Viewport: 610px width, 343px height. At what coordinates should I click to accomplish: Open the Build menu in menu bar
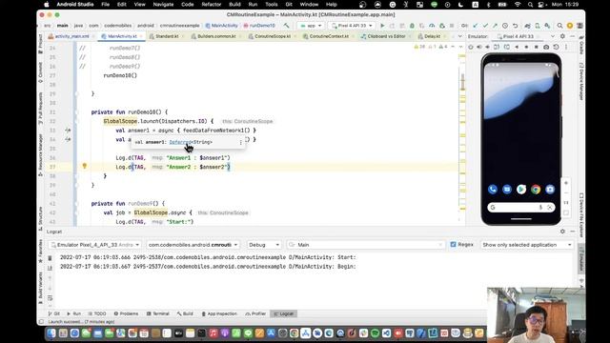[234, 4]
